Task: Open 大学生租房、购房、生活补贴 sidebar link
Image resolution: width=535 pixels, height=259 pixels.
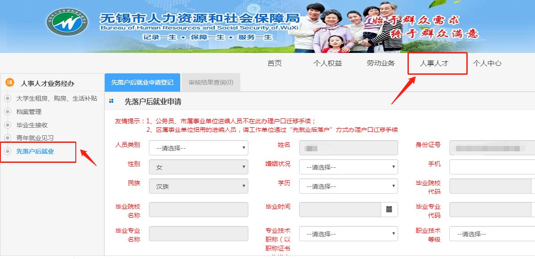Action: tap(56, 98)
